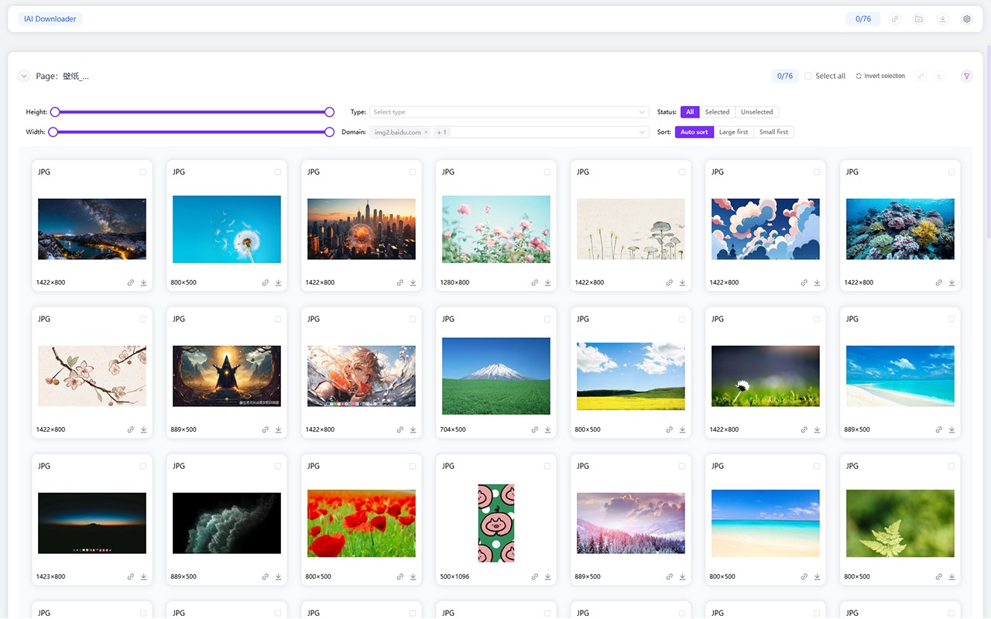Copy link of the dark smoke cloud image

click(x=266, y=576)
